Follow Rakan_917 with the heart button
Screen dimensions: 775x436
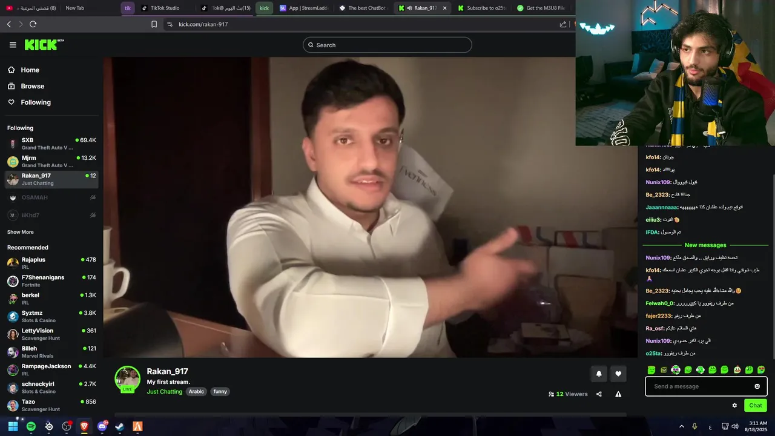[618, 374]
